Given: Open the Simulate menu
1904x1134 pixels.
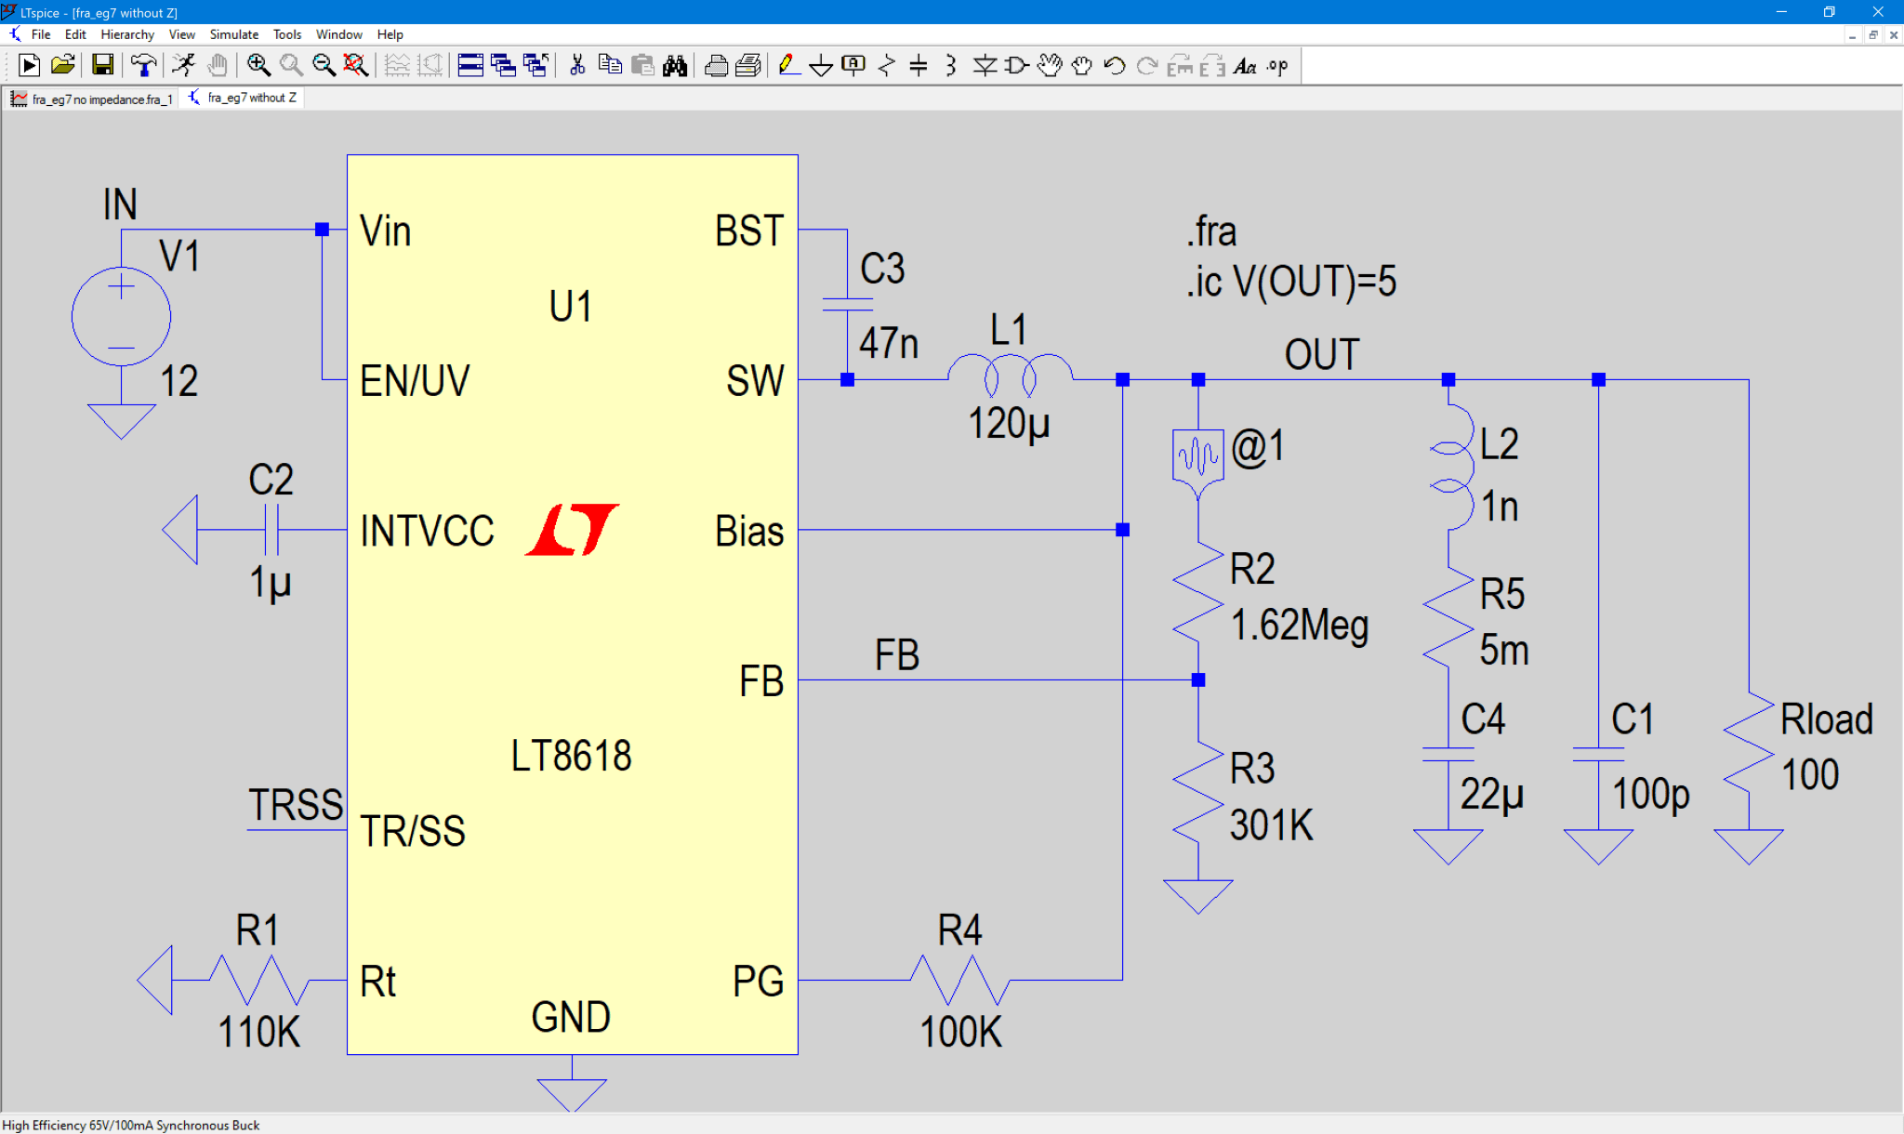Looking at the screenshot, I should click(x=233, y=34).
